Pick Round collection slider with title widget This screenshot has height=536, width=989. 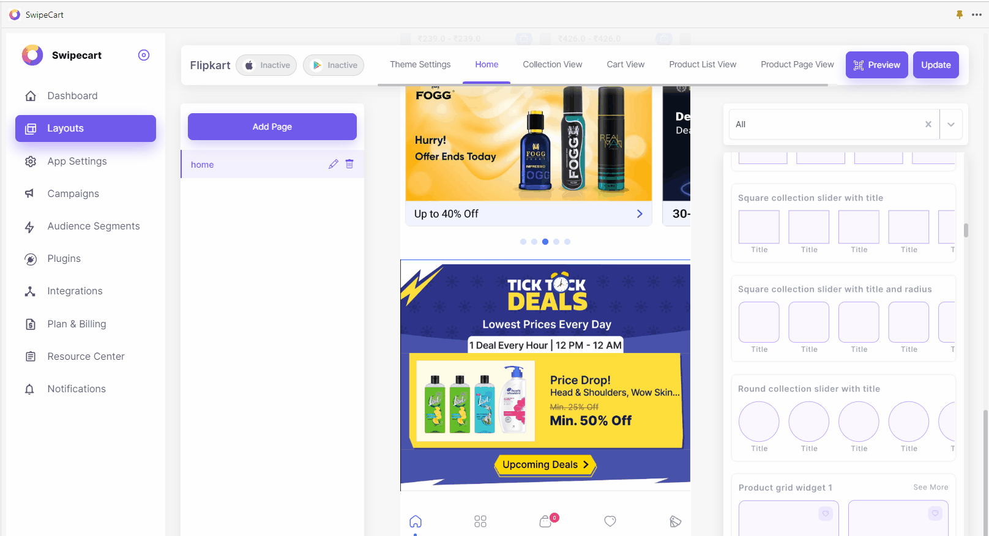click(843, 418)
